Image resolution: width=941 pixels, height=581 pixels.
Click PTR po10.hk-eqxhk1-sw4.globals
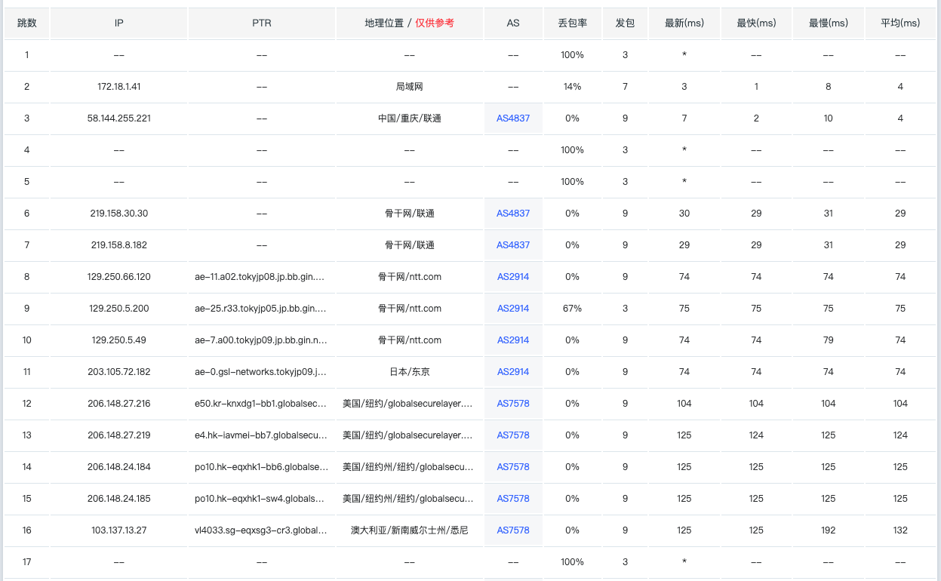[261, 499]
